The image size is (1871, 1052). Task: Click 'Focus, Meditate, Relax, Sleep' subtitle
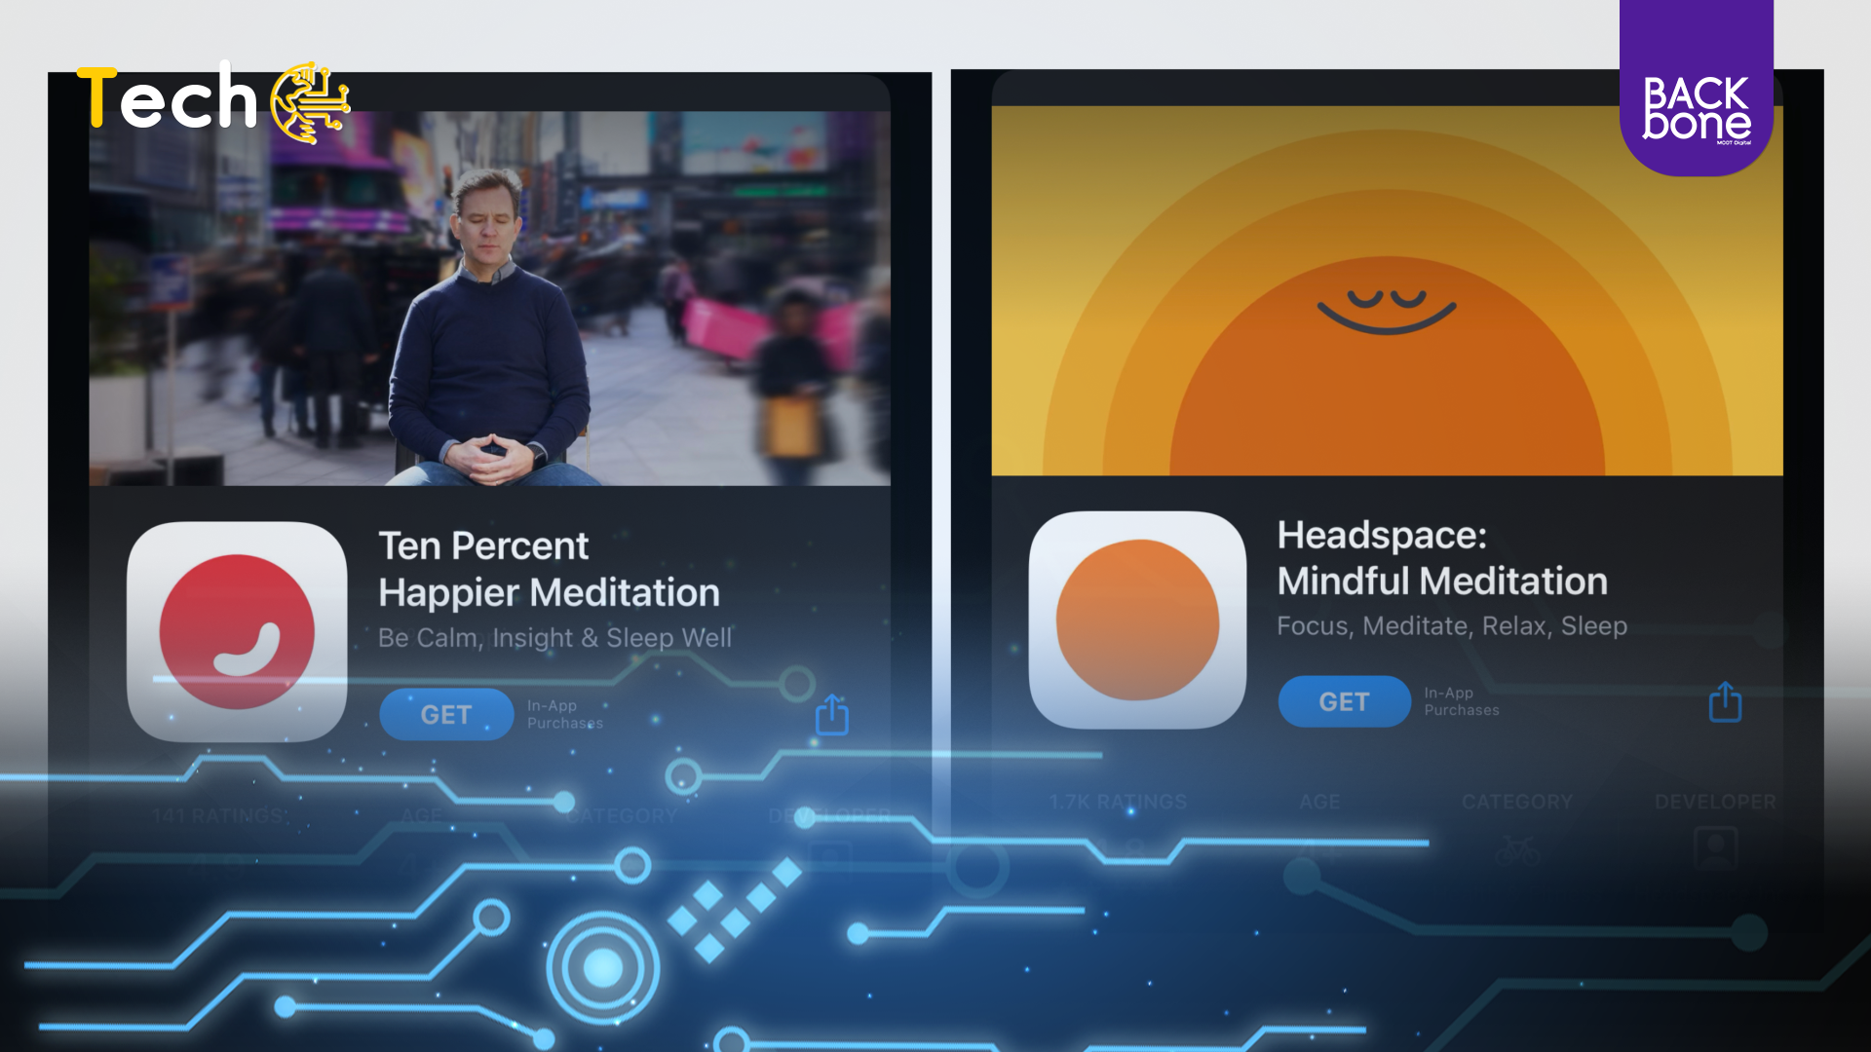[1452, 626]
